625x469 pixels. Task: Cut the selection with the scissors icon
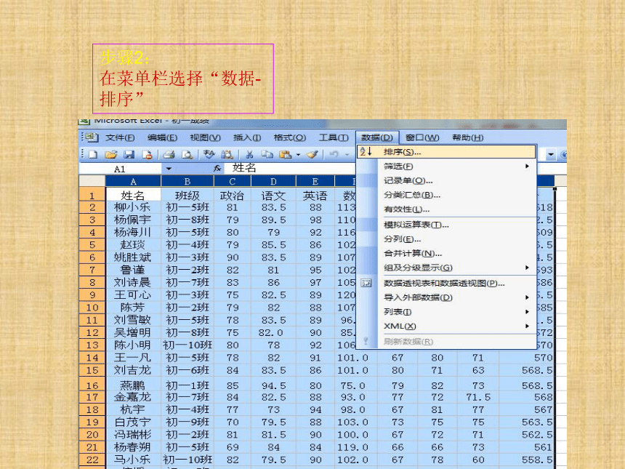pyautogui.click(x=249, y=154)
